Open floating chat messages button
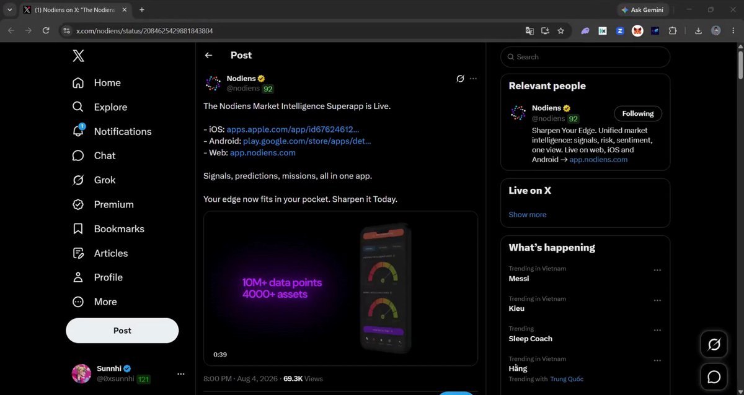This screenshot has width=744, height=395. pos(714,376)
